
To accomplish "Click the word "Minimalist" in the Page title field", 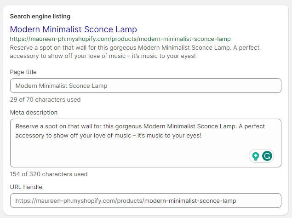I will coord(60,86).
